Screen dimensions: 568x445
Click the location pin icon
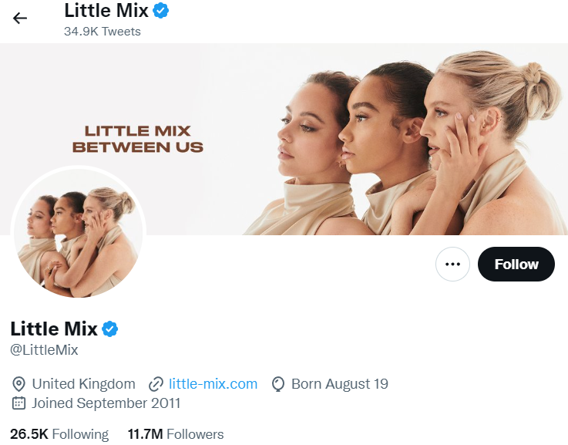[19, 384]
